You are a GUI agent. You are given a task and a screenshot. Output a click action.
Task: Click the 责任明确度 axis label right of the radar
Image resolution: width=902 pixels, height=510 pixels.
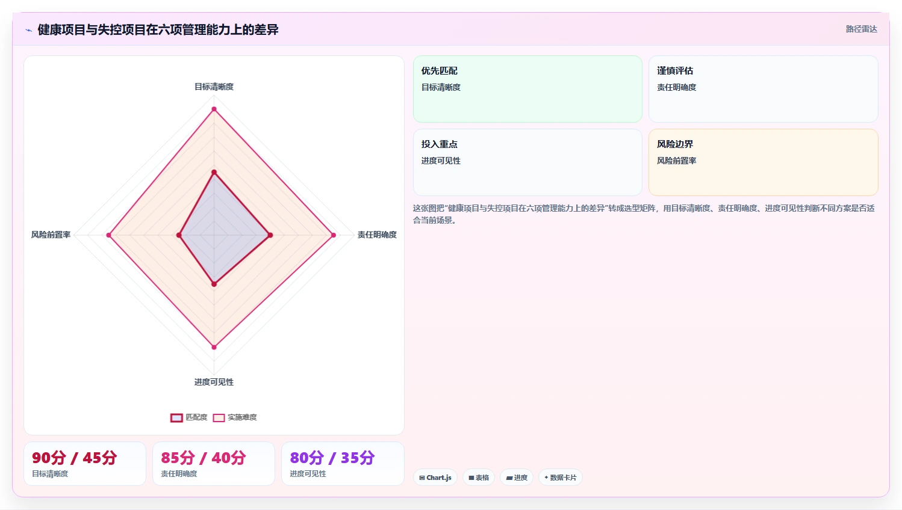[x=377, y=235]
